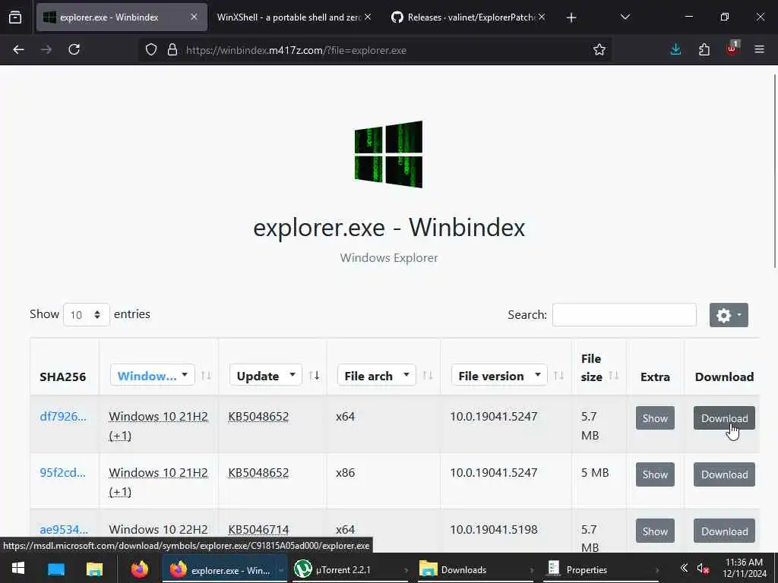The height and width of the screenshot is (583, 778).
Task: Sort by the Windows version column arrows
Action: pyautogui.click(x=206, y=376)
